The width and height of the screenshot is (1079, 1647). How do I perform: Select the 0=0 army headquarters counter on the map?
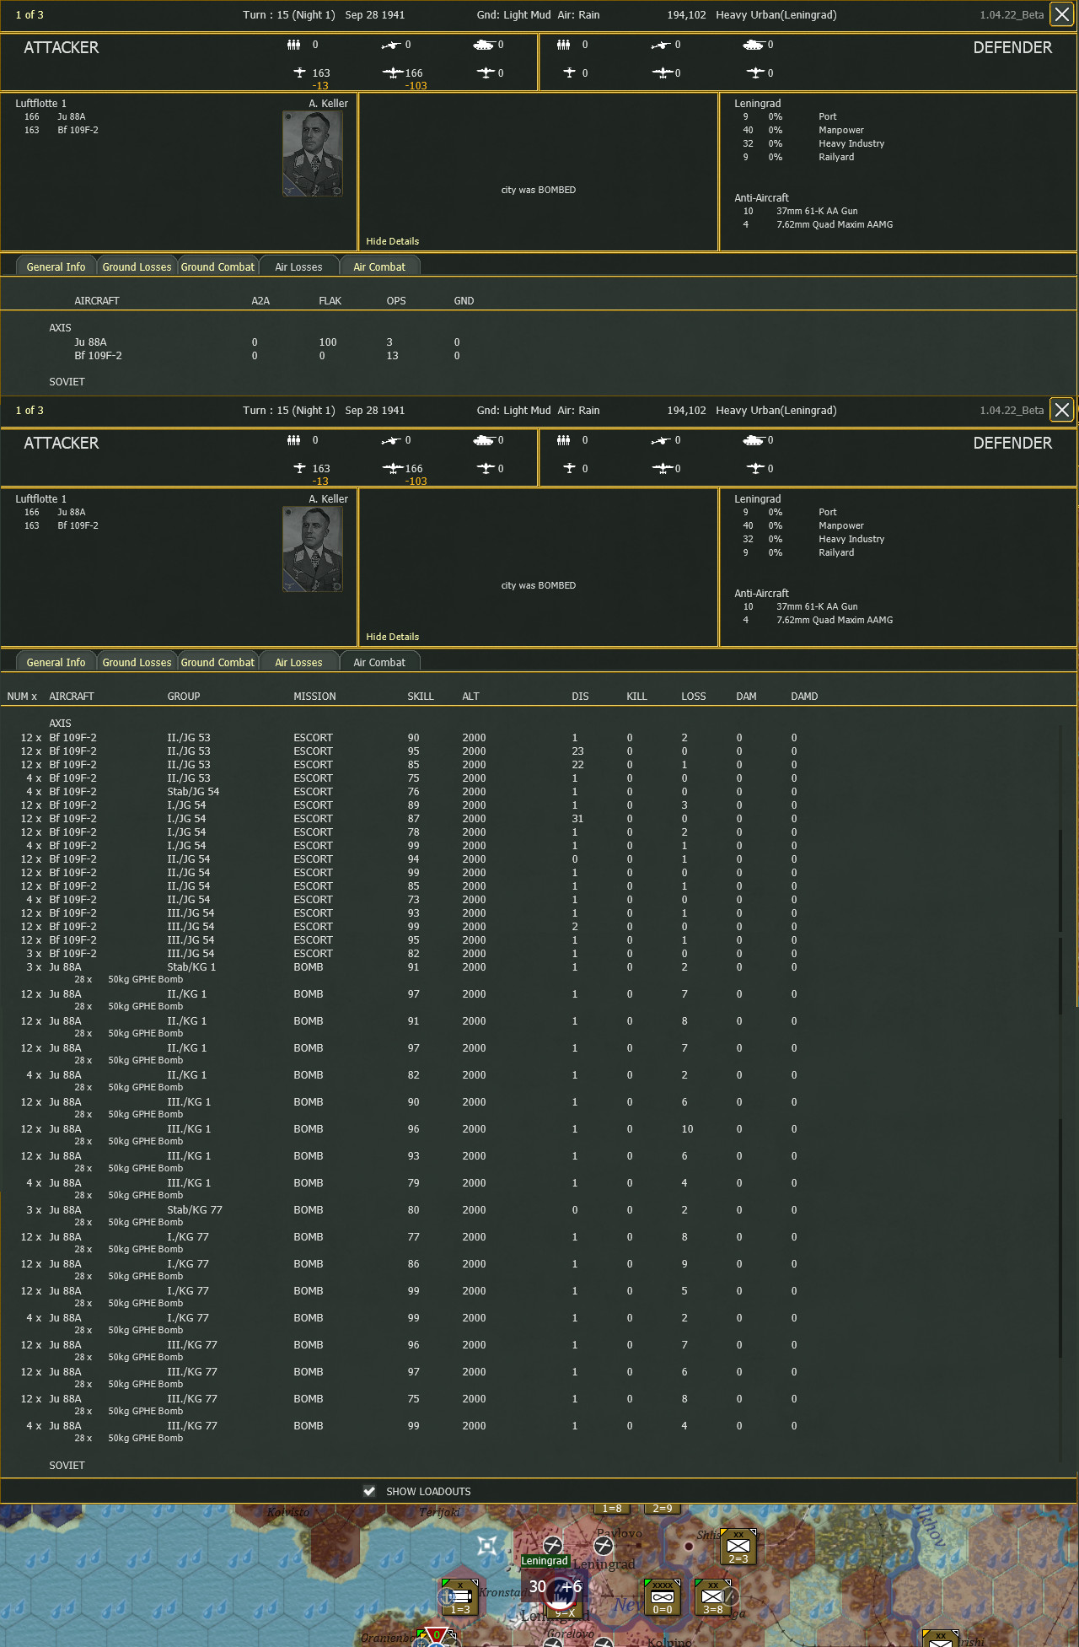click(663, 1596)
